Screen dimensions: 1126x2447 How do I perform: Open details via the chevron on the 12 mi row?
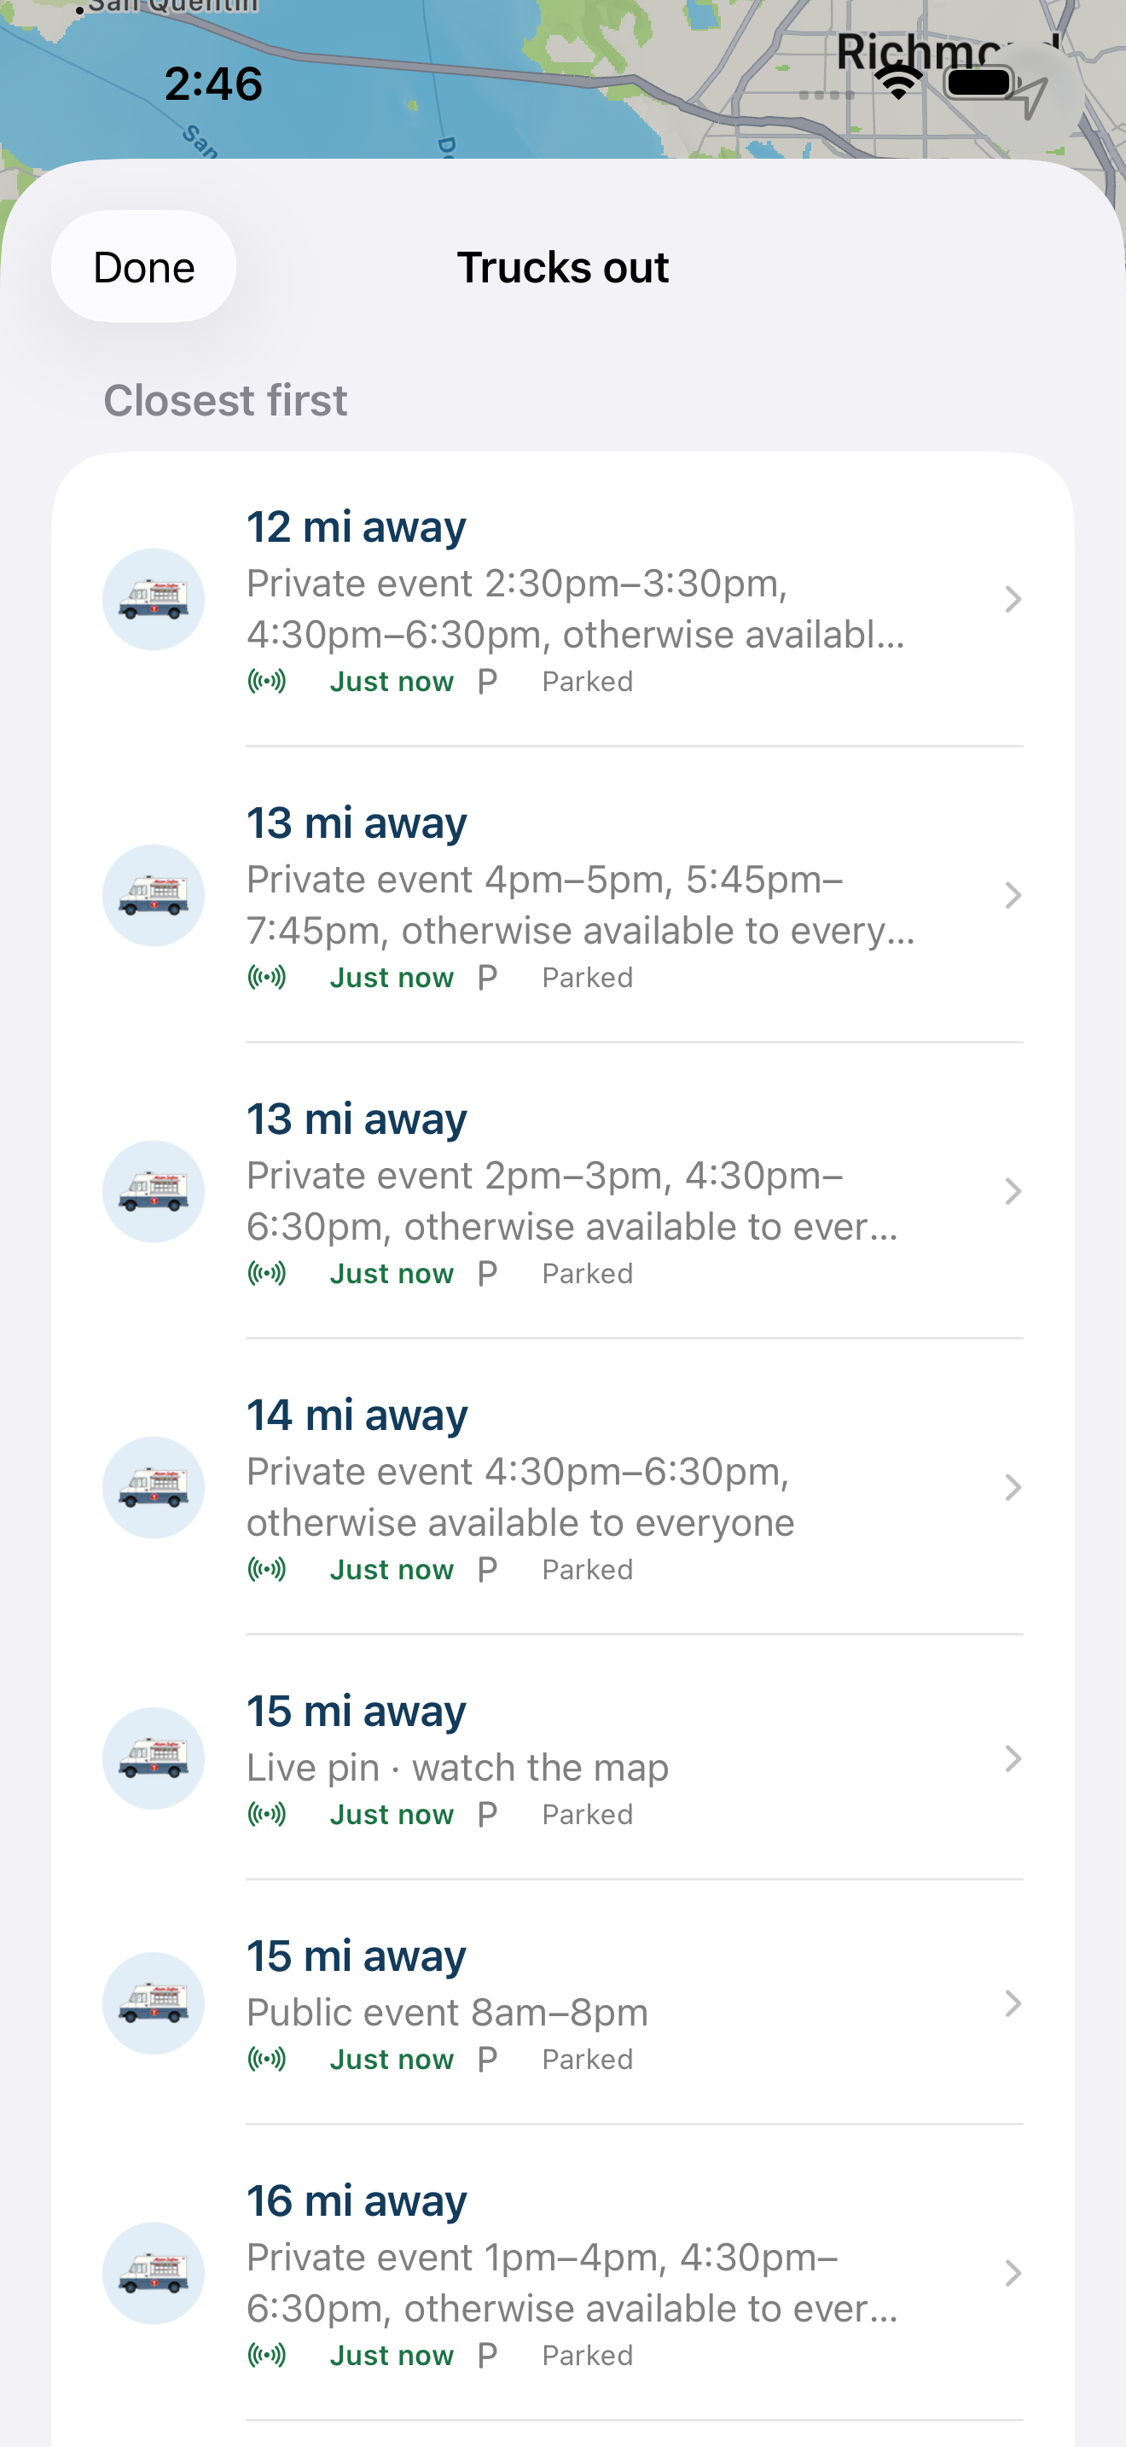click(1013, 600)
